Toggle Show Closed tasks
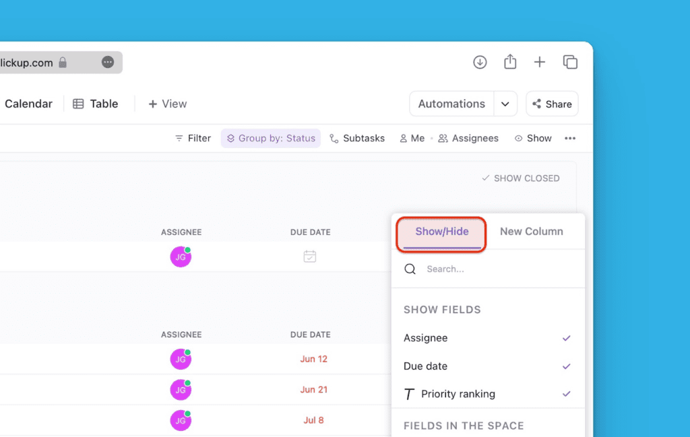690x437 pixels. click(520, 178)
